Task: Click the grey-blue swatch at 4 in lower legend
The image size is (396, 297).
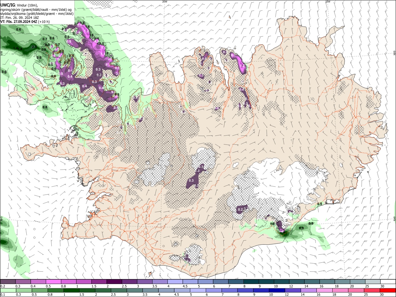Action: [x=166, y=290]
